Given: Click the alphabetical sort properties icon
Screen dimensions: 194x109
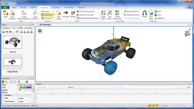Looking at the screenshot, I should point(7,82).
